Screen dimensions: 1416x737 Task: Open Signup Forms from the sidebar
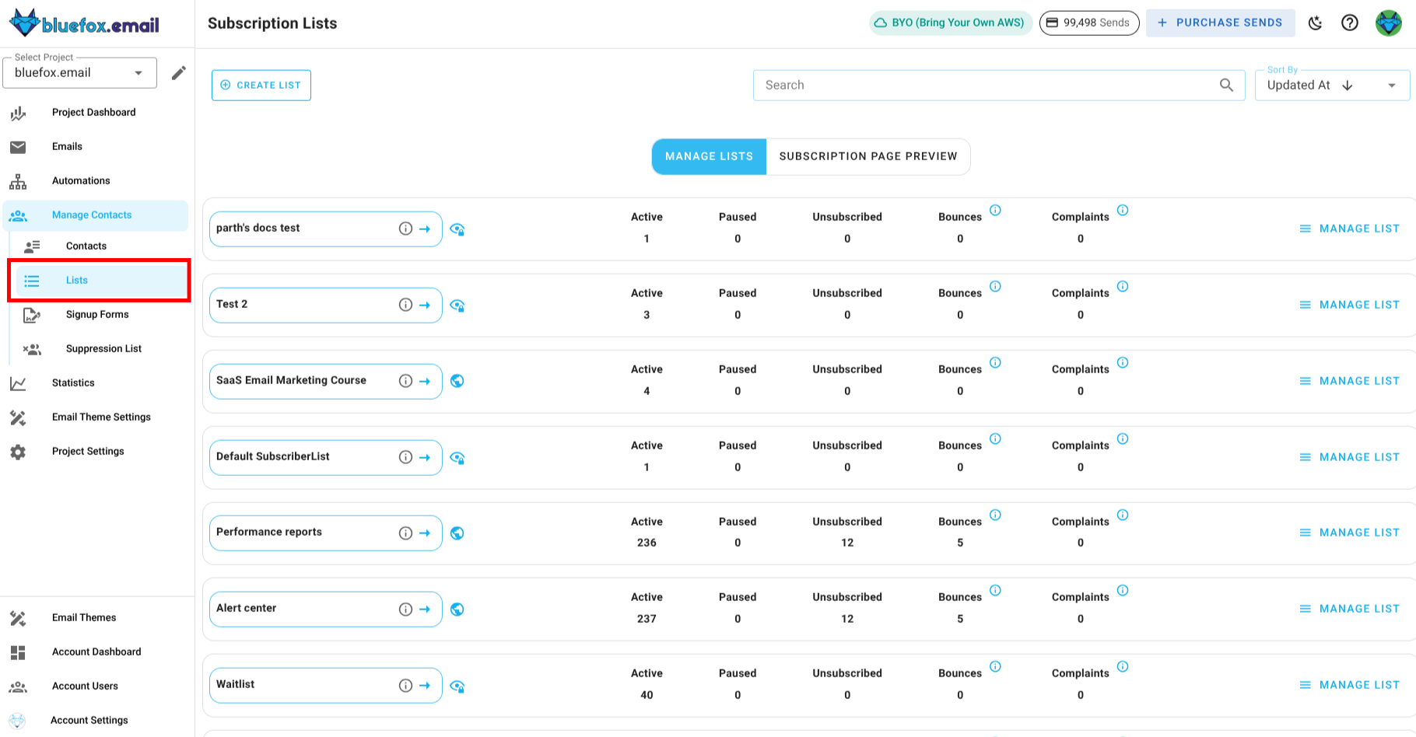click(x=96, y=314)
